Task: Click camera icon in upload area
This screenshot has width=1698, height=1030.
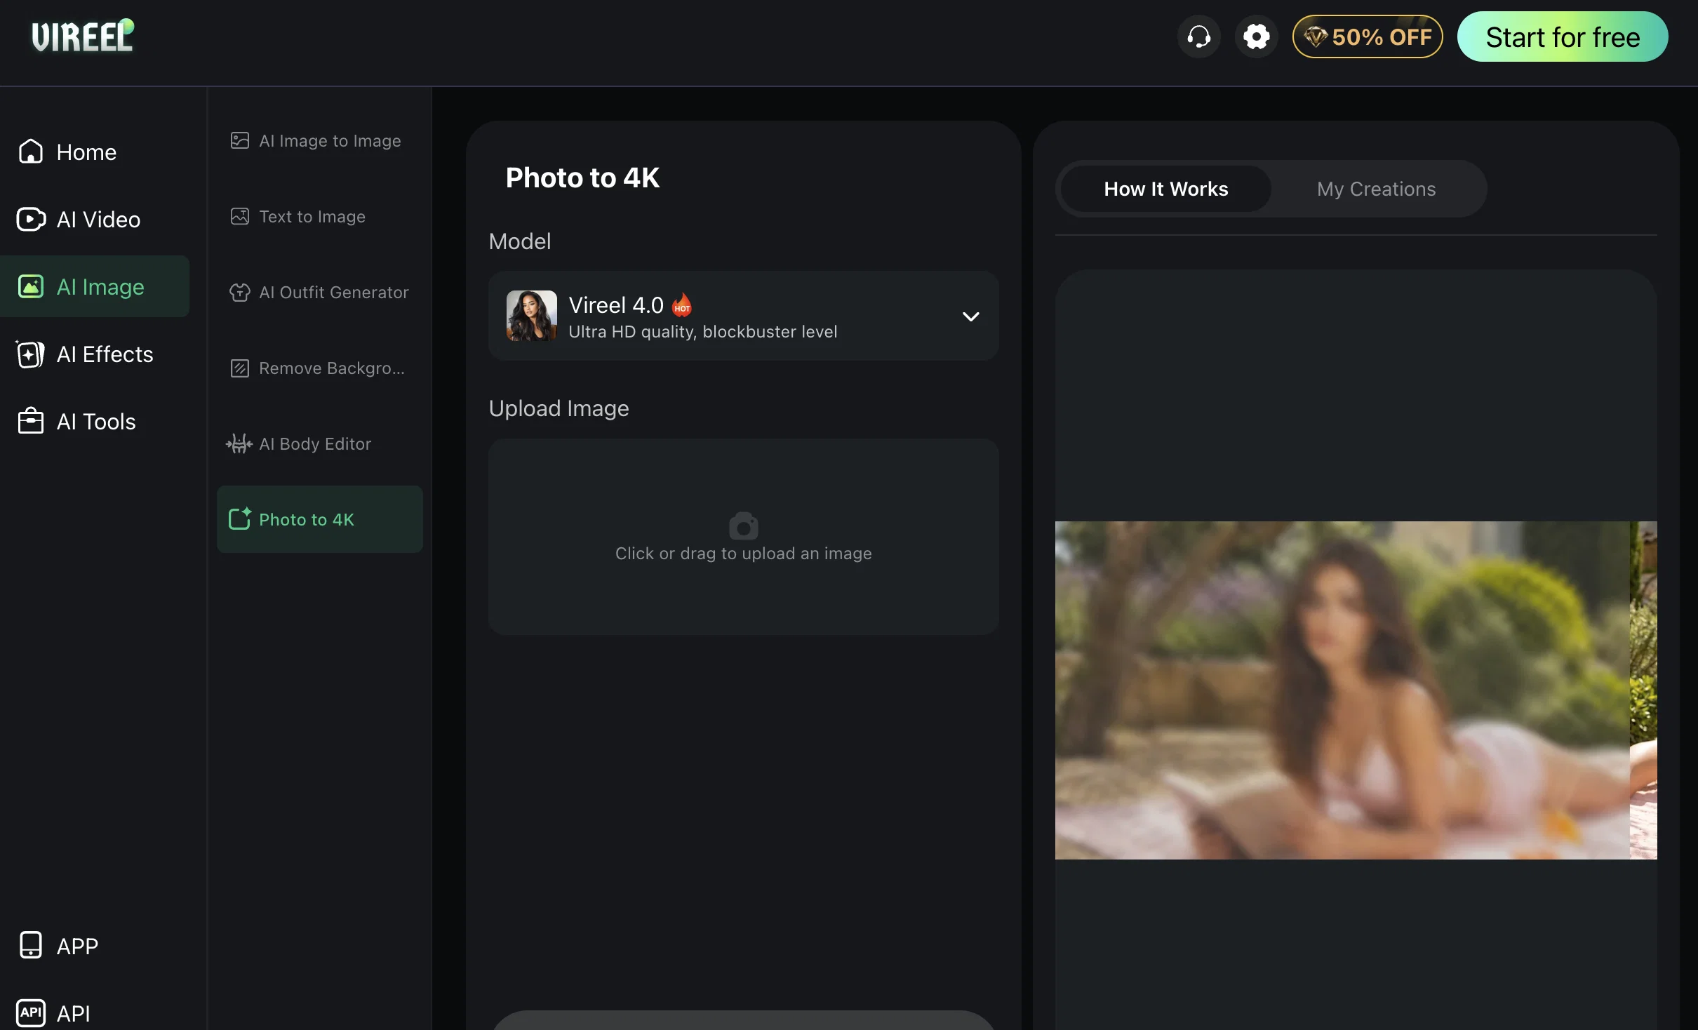Action: tap(743, 526)
